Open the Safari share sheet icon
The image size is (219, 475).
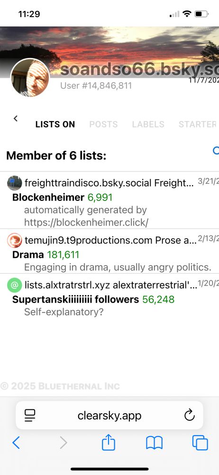(x=108, y=442)
